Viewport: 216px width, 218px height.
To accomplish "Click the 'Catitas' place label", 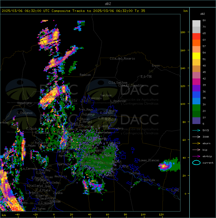I will pos(135,173).
